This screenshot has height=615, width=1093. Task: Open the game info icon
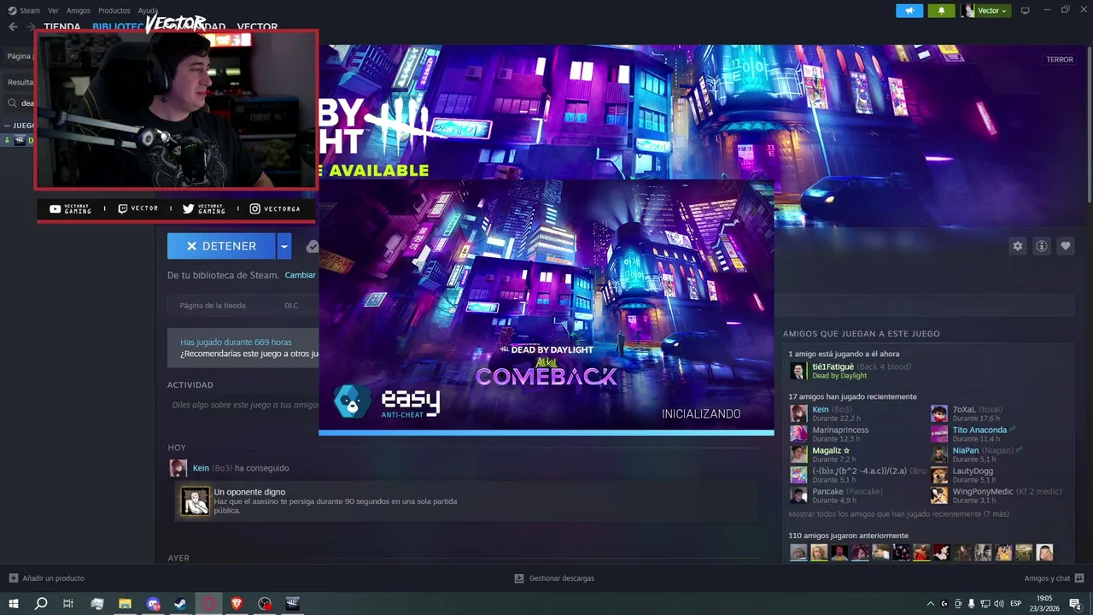click(1042, 246)
